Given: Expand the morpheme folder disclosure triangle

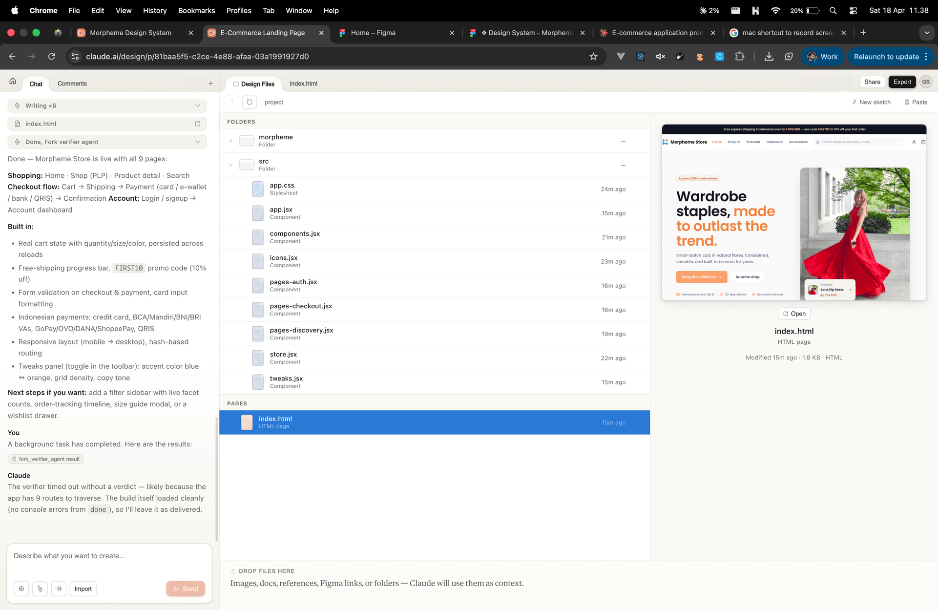Looking at the screenshot, I should tap(231, 140).
